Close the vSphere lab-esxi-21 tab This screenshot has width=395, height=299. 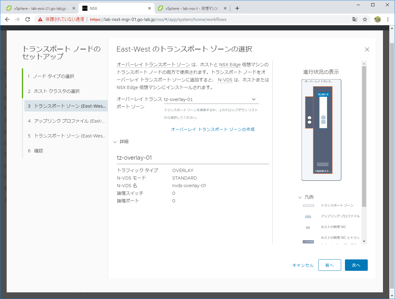(x=74, y=8)
